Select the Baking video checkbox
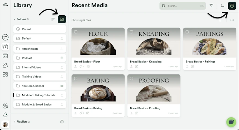This screenshot has height=130, width=239. click(x=76, y=78)
